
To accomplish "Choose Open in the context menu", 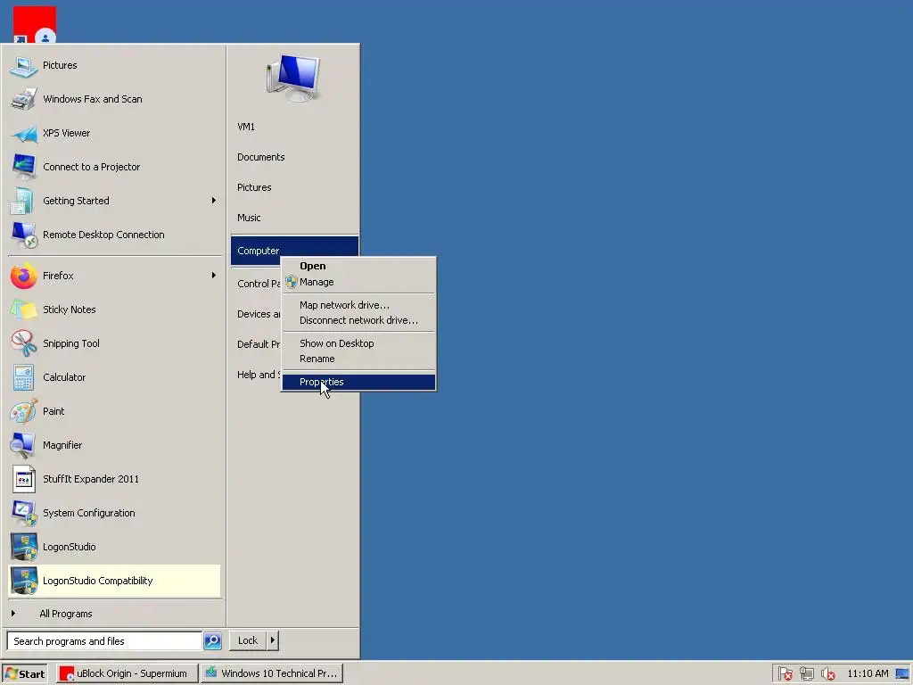I will 358,266.
